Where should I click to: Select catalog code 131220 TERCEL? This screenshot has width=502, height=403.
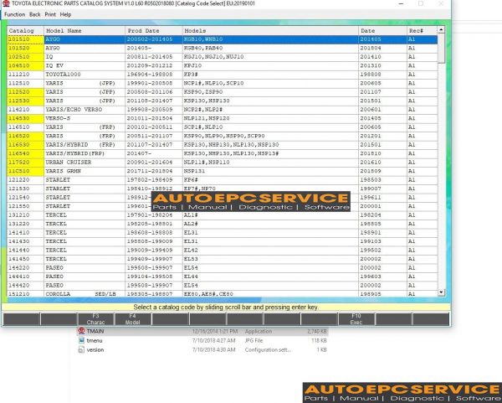[x=25, y=224]
